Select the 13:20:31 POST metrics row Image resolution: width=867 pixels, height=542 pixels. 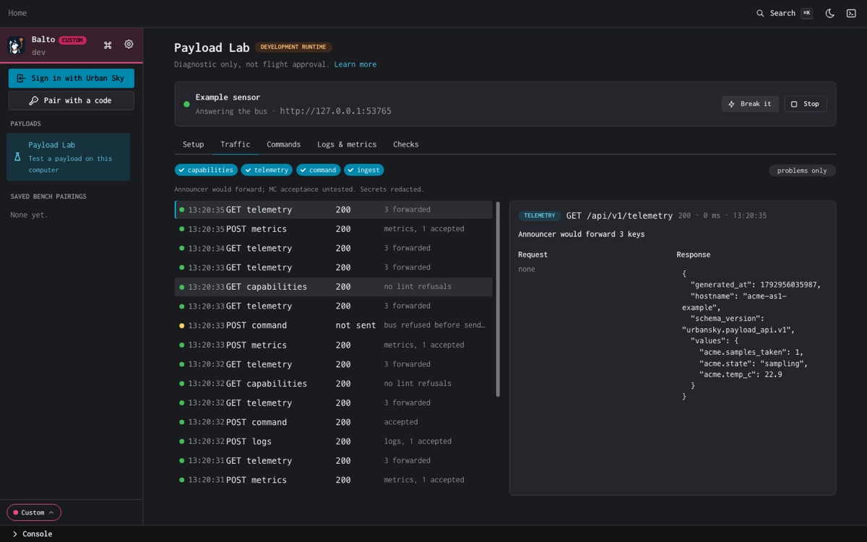tap(334, 481)
